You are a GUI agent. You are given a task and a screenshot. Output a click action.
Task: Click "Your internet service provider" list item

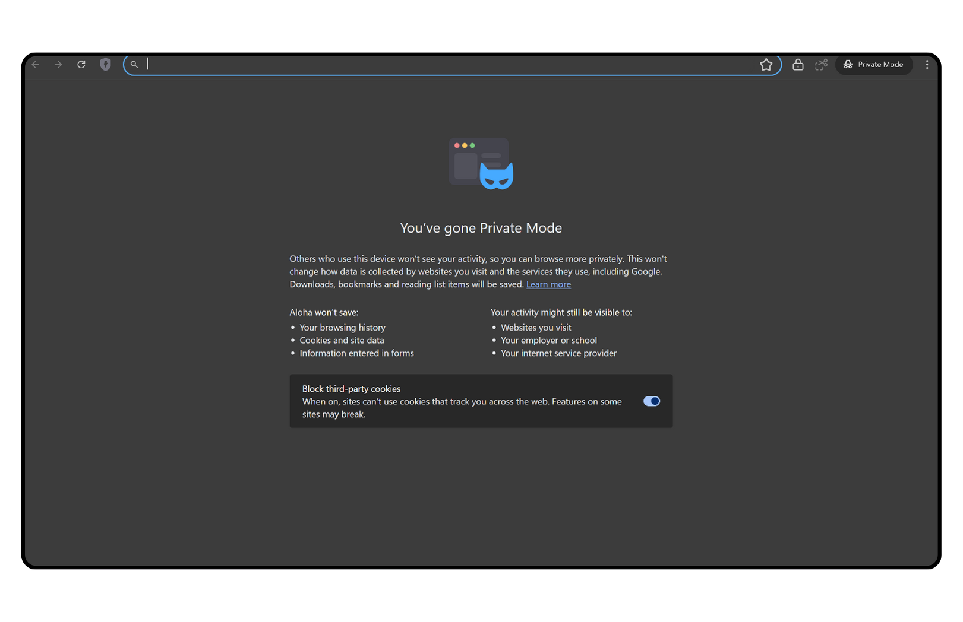tap(558, 353)
